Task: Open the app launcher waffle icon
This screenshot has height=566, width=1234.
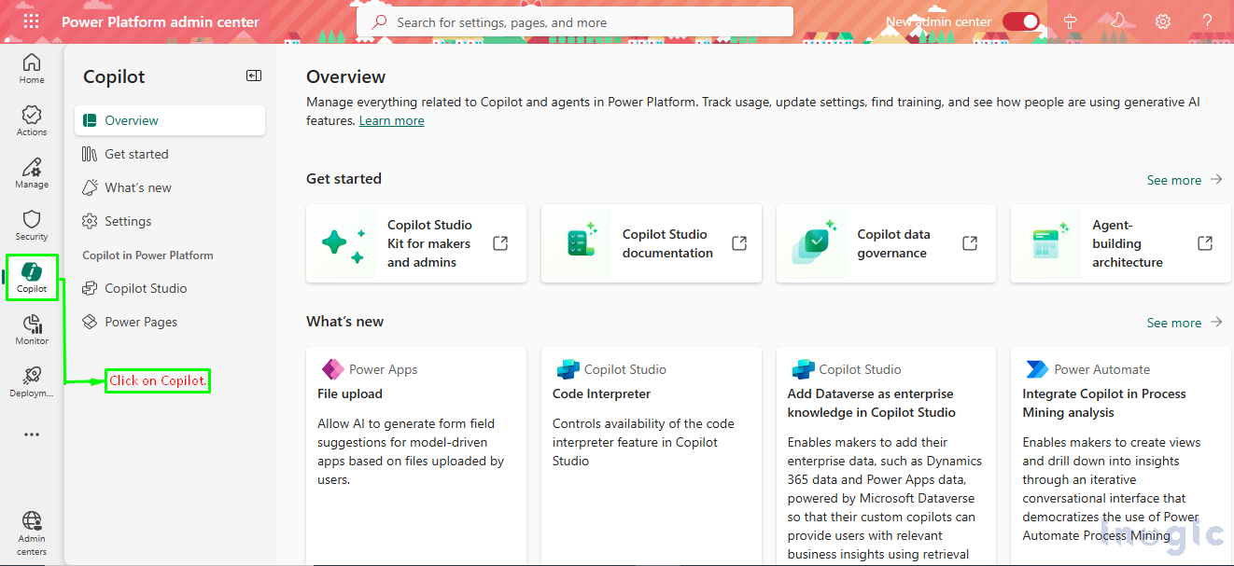Action: tap(31, 21)
